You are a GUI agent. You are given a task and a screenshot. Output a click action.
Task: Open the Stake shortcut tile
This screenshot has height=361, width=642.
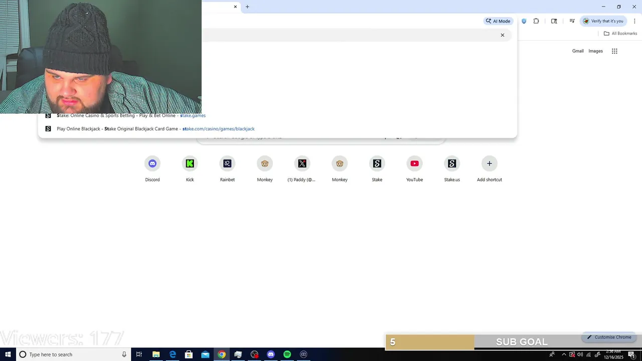377,169
